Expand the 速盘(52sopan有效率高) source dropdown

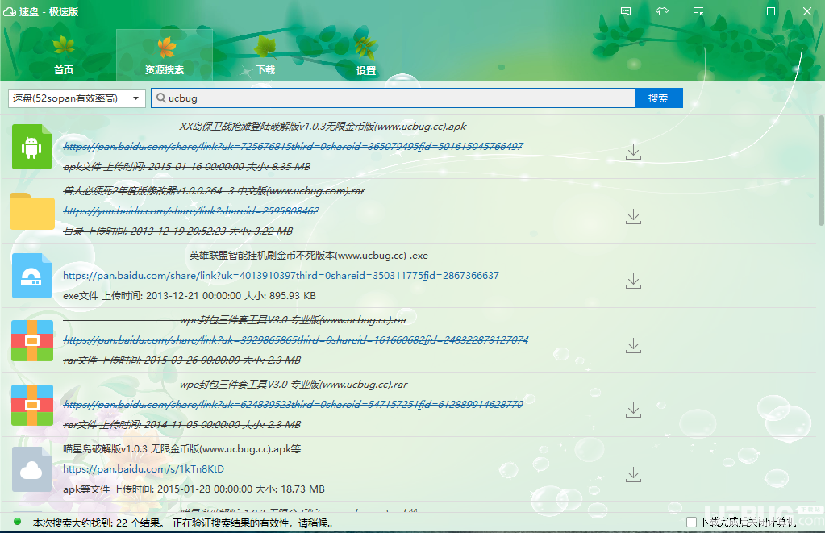click(77, 98)
